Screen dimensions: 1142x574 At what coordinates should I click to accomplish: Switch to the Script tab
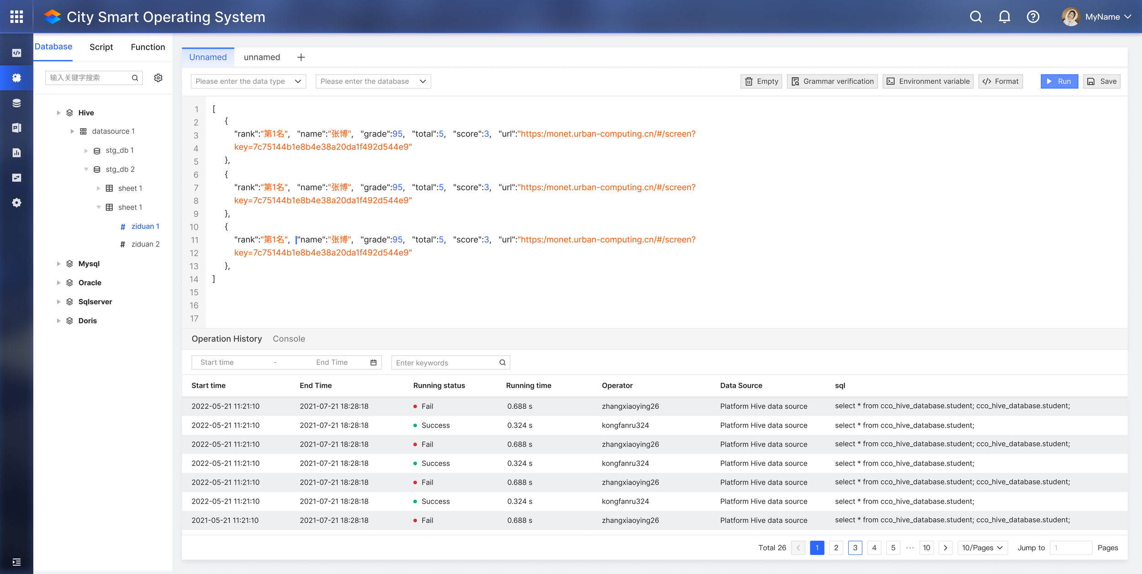[x=101, y=47]
